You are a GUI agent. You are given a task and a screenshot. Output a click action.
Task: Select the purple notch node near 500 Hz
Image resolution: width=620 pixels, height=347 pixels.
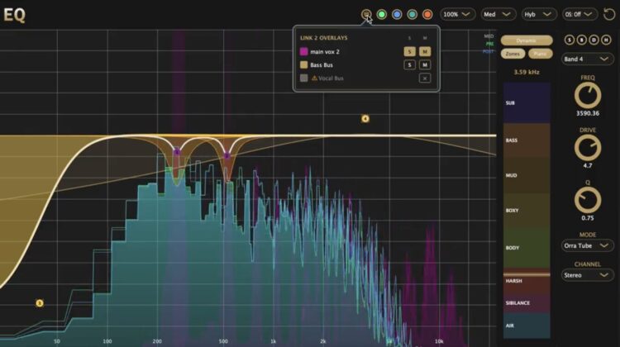coord(227,155)
